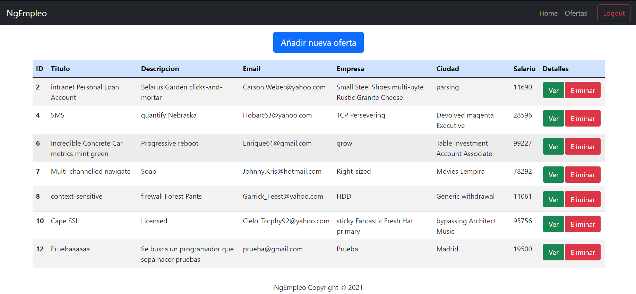Eliminate the context-sensitive offer
The image size is (636, 294).
[582, 199]
